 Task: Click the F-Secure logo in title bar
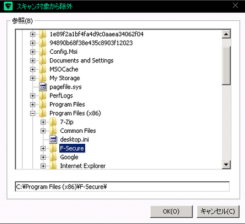[9, 6]
